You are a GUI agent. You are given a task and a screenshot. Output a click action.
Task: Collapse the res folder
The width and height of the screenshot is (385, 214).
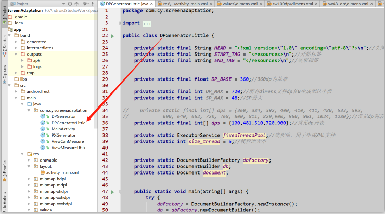pyautogui.click(x=22, y=154)
